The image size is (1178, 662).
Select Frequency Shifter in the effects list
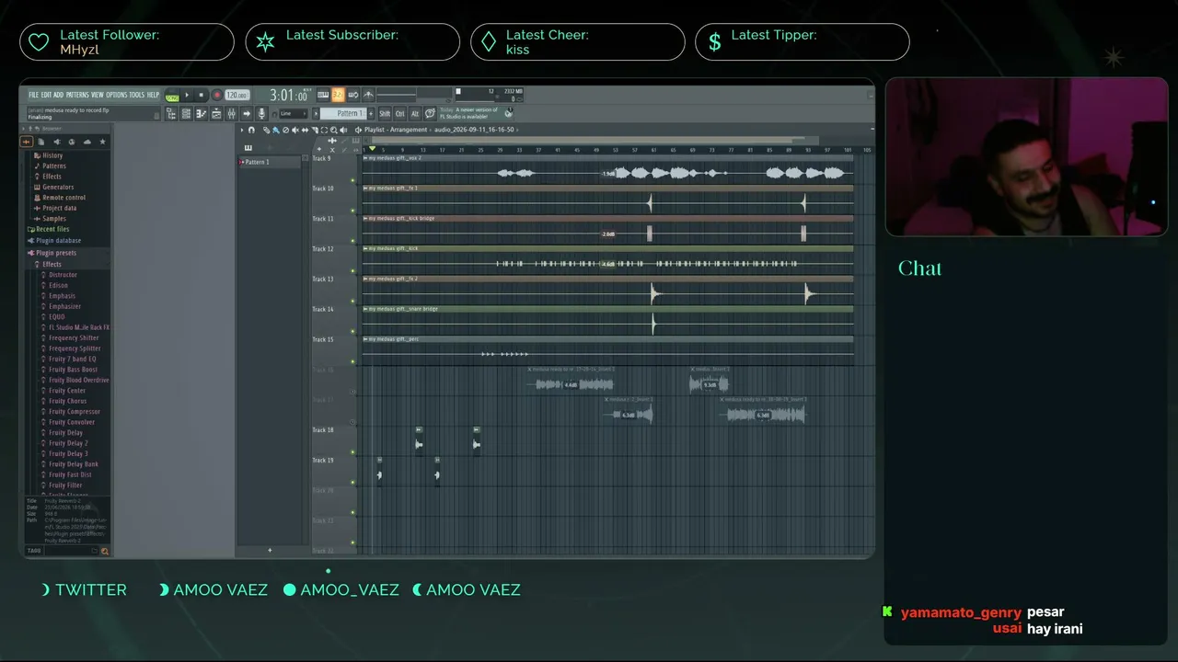pos(74,338)
